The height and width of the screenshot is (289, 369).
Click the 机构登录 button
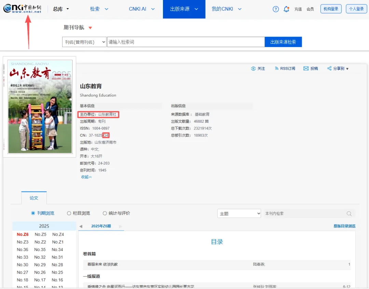click(331, 9)
